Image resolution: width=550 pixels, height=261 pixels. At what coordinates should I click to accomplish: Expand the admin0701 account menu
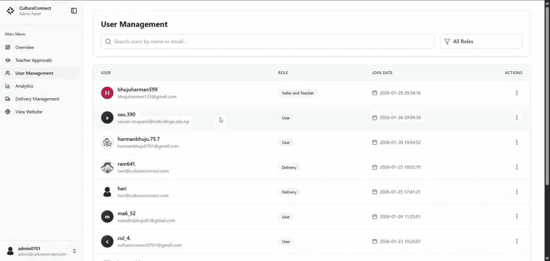pos(41,251)
